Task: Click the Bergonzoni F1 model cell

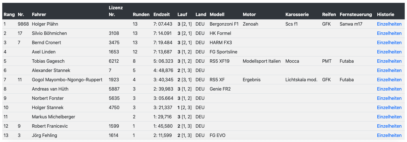Action: pos(224,24)
